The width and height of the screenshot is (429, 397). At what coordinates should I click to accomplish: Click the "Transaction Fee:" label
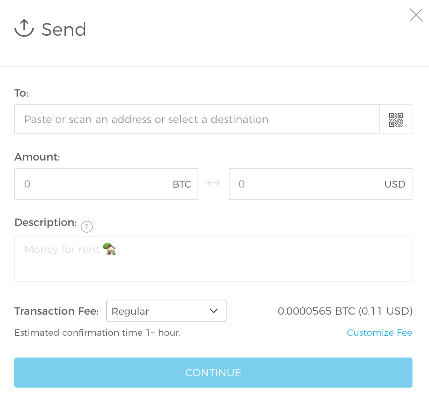56,311
